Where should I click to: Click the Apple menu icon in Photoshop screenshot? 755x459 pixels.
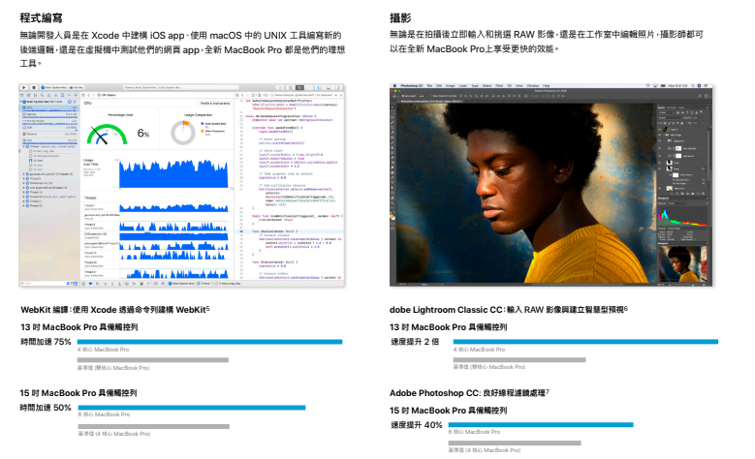click(394, 85)
